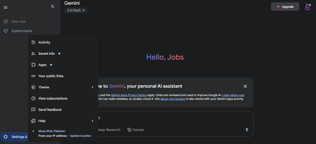The height and width of the screenshot is (144, 316).
Task: Click the 'From your IP address' text
Action: coord(52,136)
